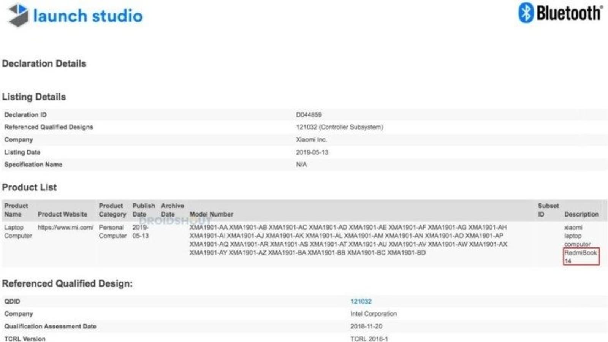The height and width of the screenshot is (342, 608).
Task: Click the "Referenced Qualified Designs" label
Action: click(49, 127)
